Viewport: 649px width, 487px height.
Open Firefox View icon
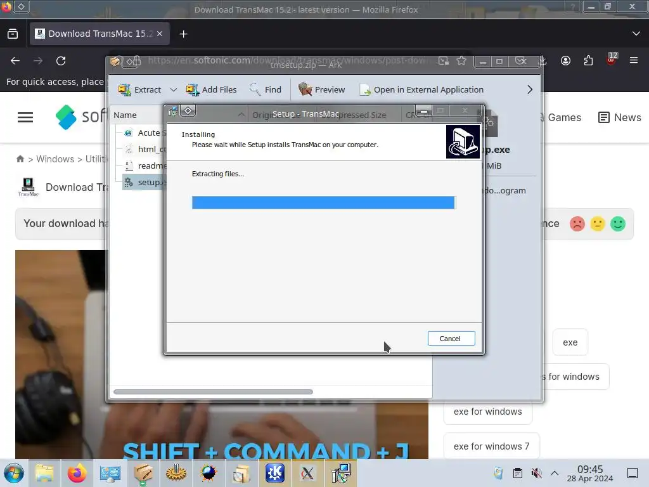point(13,34)
